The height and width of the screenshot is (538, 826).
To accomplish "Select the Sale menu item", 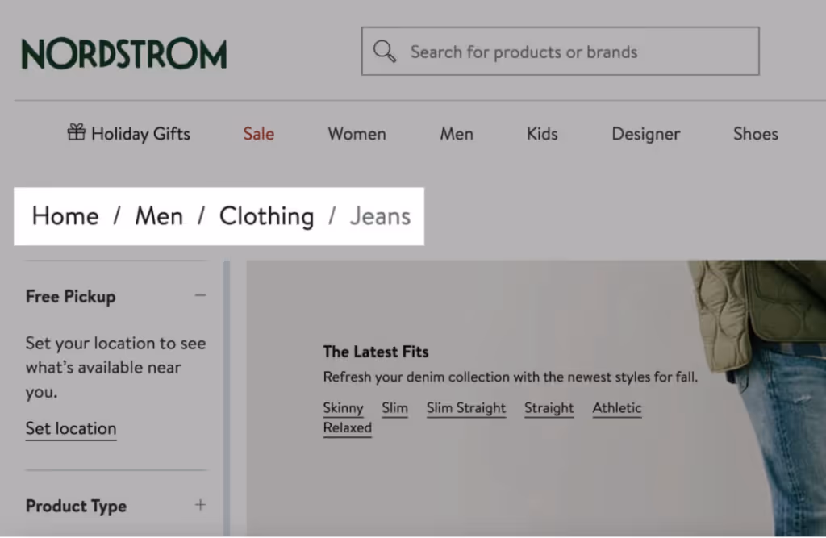I will coord(258,134).
